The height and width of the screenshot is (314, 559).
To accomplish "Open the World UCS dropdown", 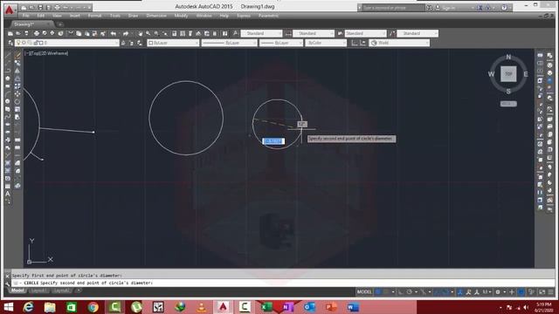I will pyautogui.click(x=399, y=43).
